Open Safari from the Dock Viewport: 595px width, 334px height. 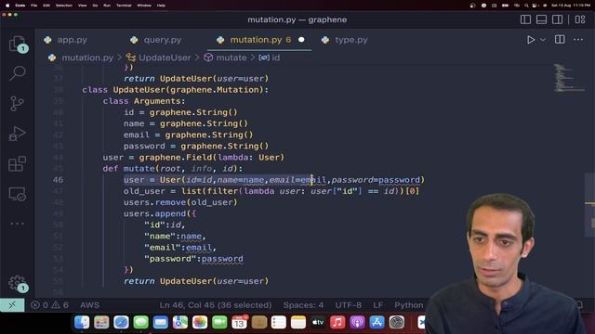coord(121,322)
